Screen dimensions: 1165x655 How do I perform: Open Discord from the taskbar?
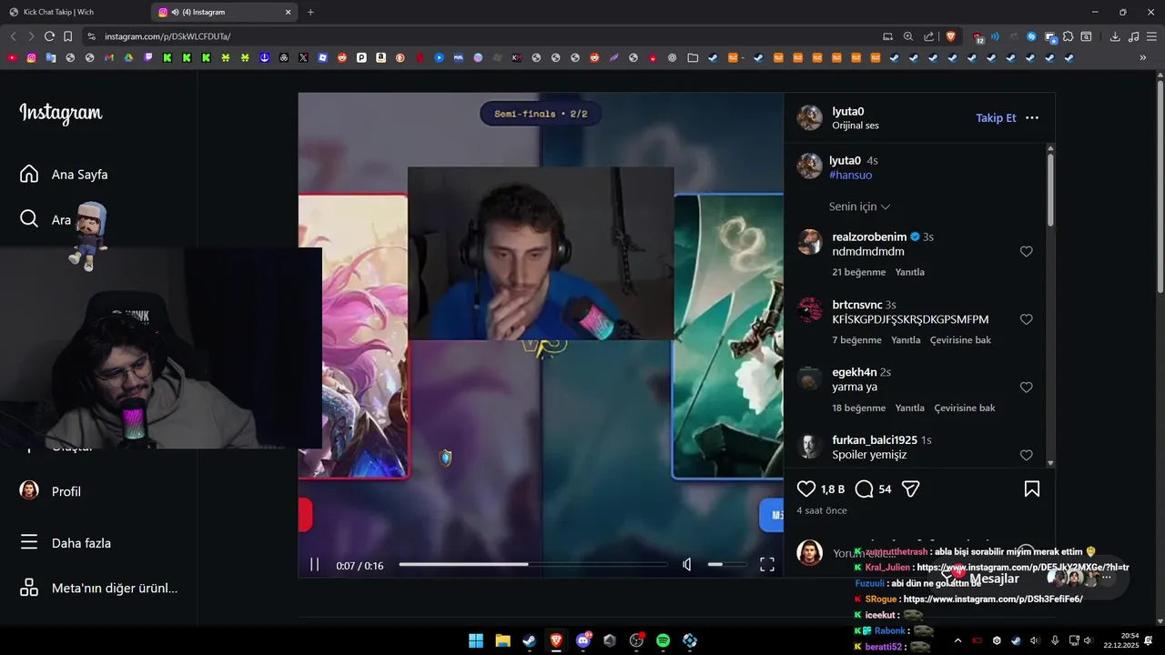tap(583, 640)
